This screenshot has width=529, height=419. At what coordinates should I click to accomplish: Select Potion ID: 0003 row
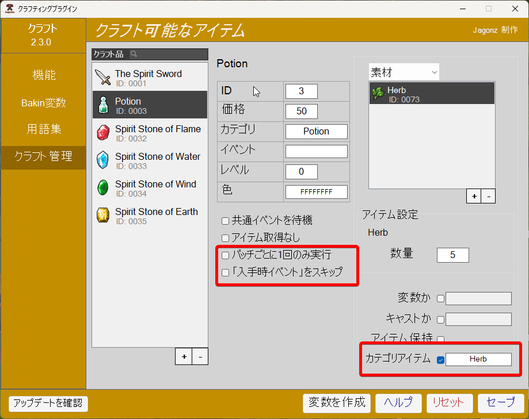tap(150, 105)
